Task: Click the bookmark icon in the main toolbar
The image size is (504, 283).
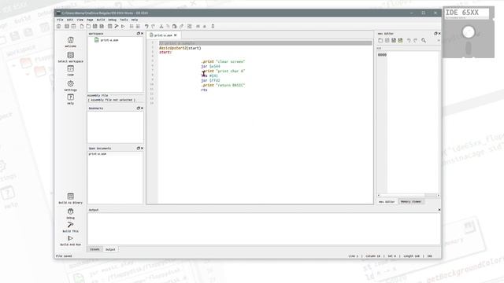Action: coord(213,26)
